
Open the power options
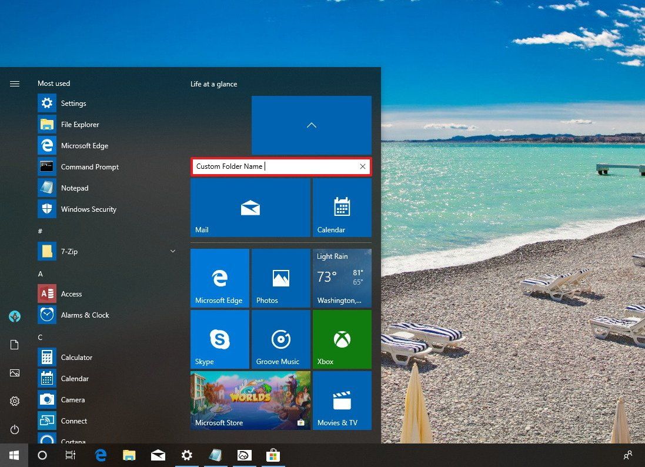(14, 429)
